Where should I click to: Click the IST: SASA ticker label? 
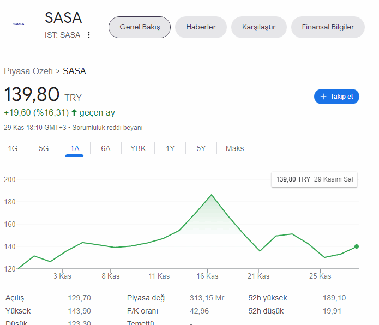[x=62, y=35]
